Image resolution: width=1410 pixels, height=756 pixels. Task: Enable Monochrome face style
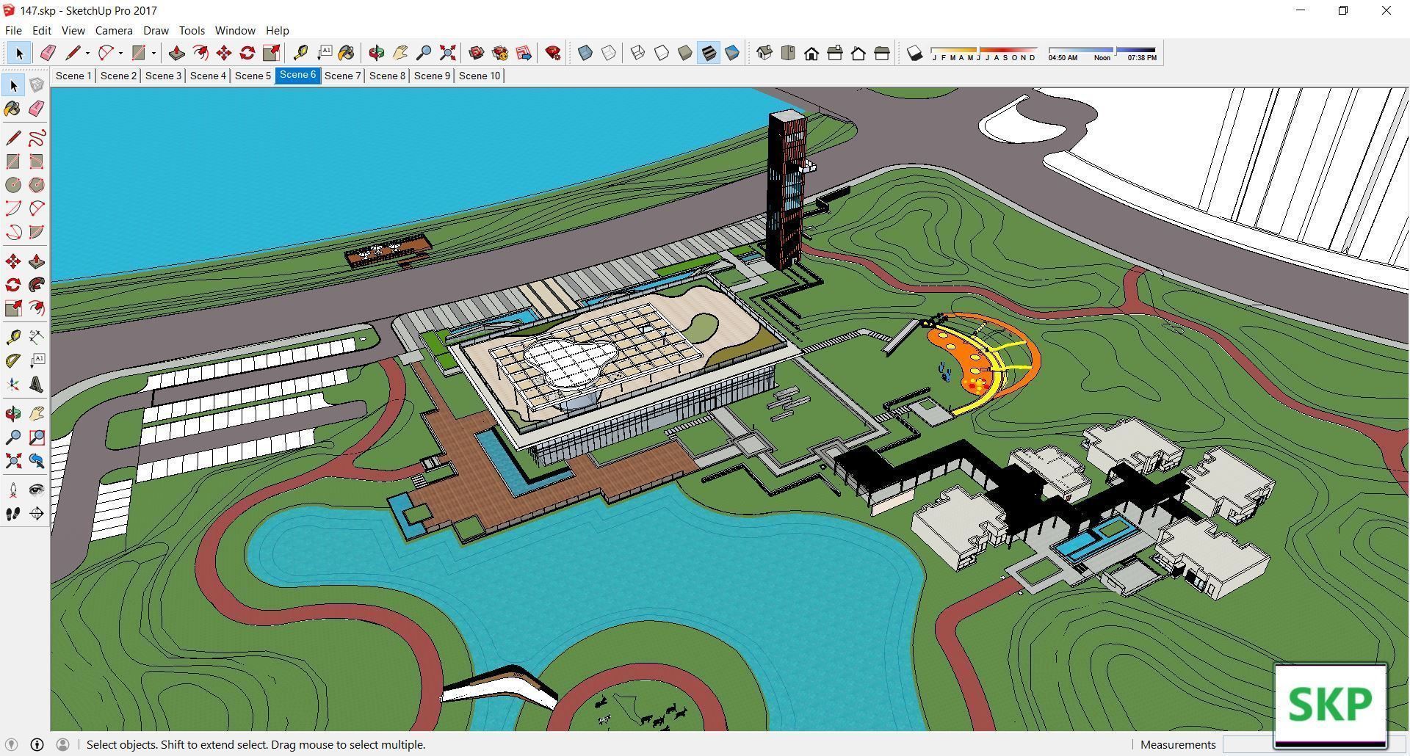pyautogui.click(x=732, y=53)
